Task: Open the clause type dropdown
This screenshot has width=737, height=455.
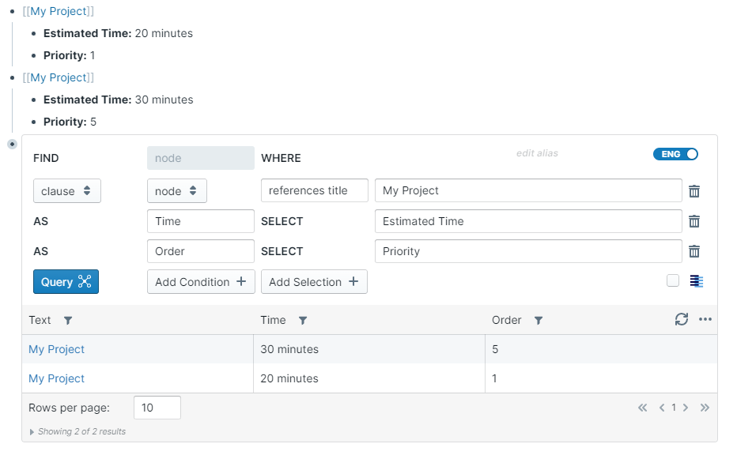Action: click(67, 191)
